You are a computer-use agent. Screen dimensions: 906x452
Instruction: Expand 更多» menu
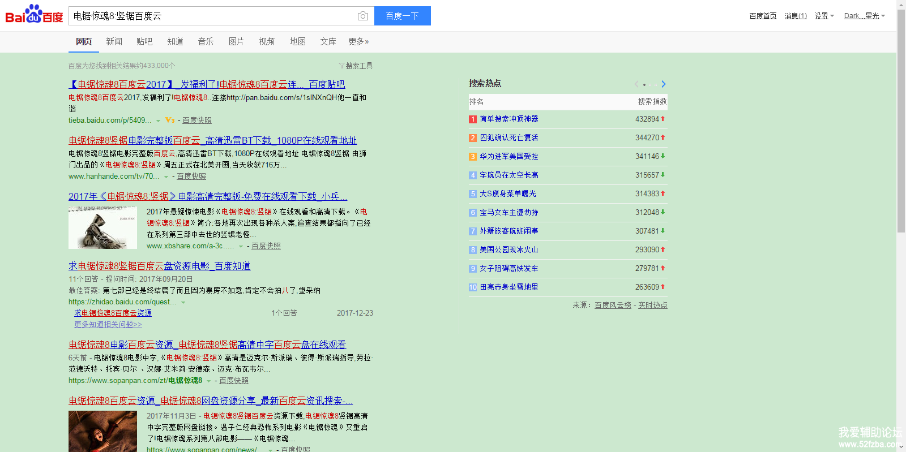tap(358, 41)
